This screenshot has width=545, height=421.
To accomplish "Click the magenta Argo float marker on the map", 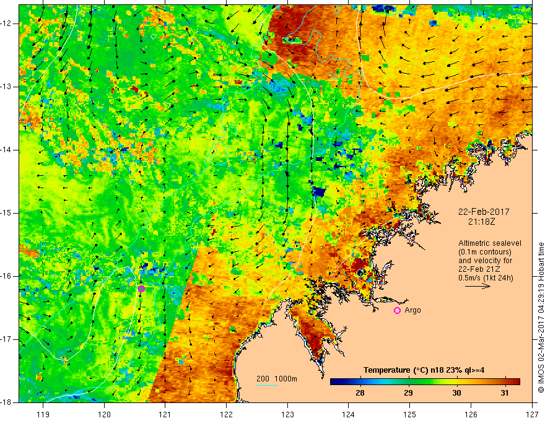I will click(x=141, y=289).
